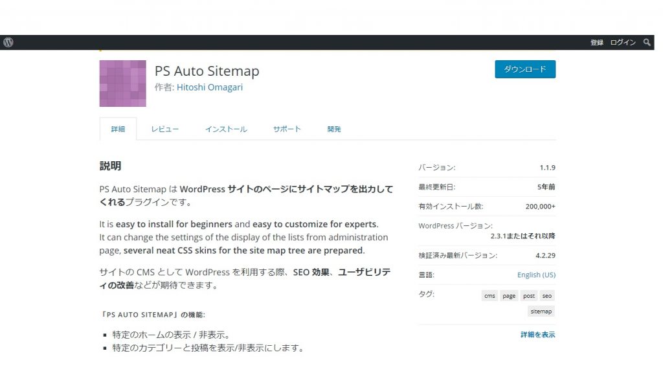
Task: Click the 最終更新日: label
Action: (437, 187)
